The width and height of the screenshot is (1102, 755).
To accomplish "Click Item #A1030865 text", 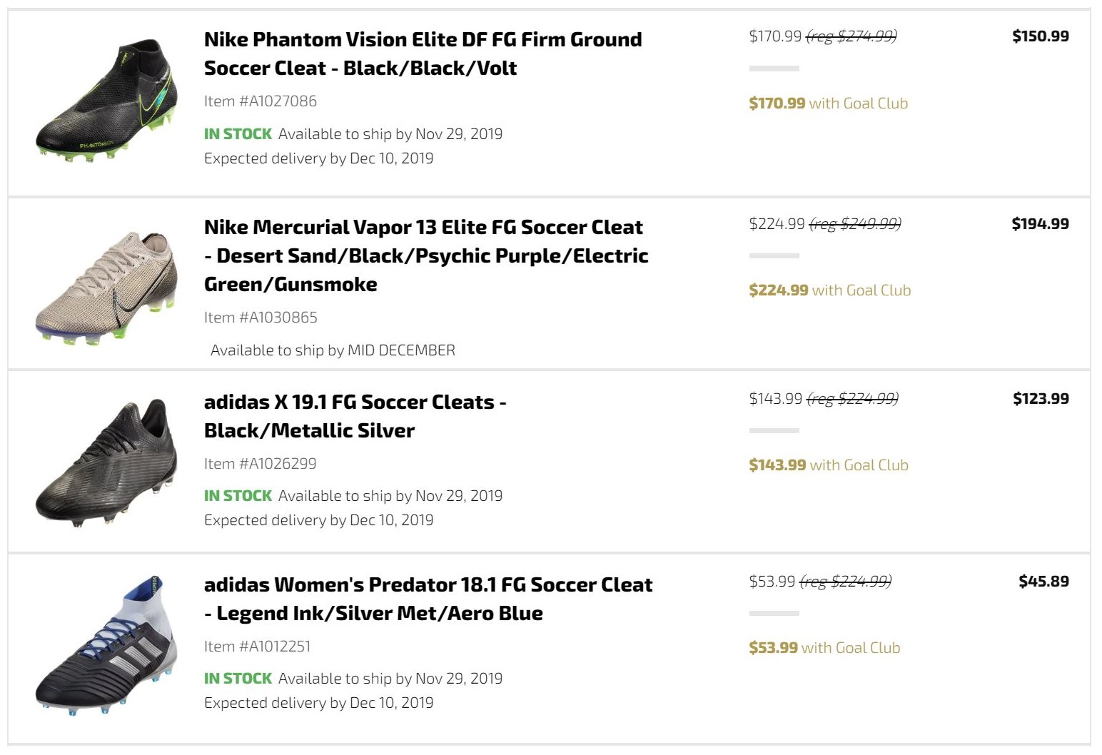I will (x=261, y=318).
